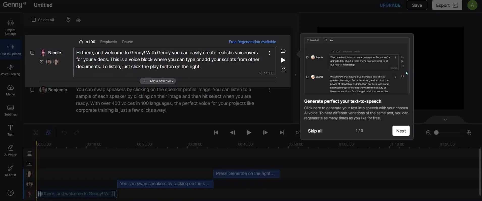Play Nicole's voice block
Image resolution: width=482 pixels, height=201 pixels.
pos(283,60)
